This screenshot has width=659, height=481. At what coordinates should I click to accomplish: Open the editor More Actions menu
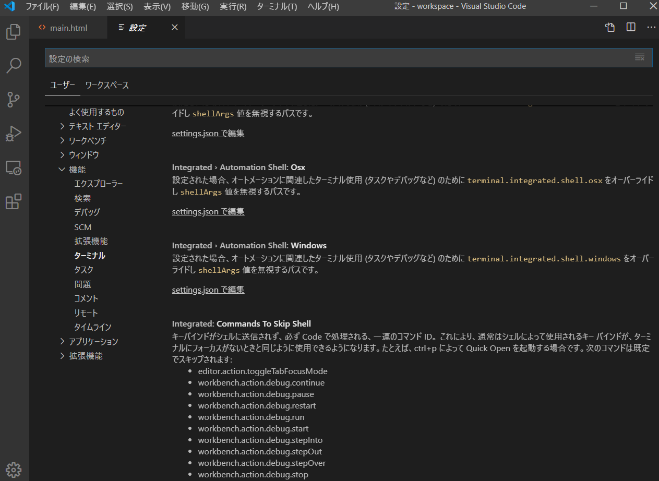point(651,27)
